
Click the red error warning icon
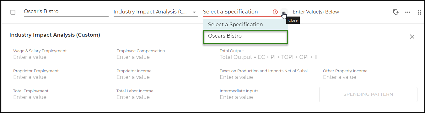pos(275,12)
